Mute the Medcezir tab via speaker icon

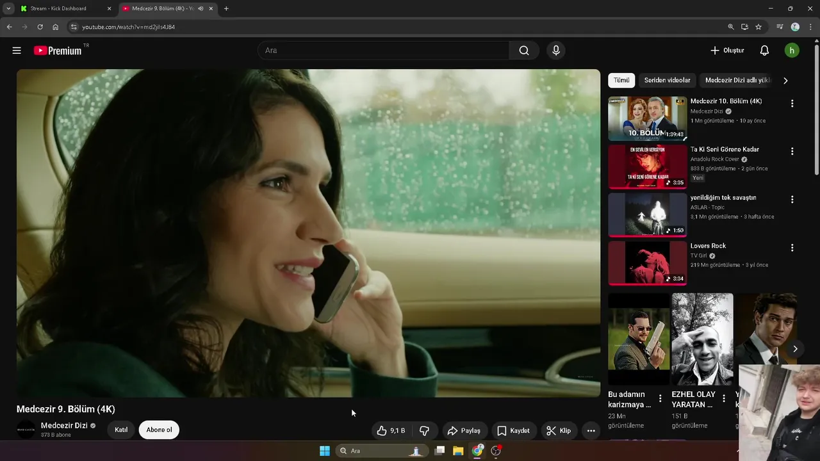(201, 8)
